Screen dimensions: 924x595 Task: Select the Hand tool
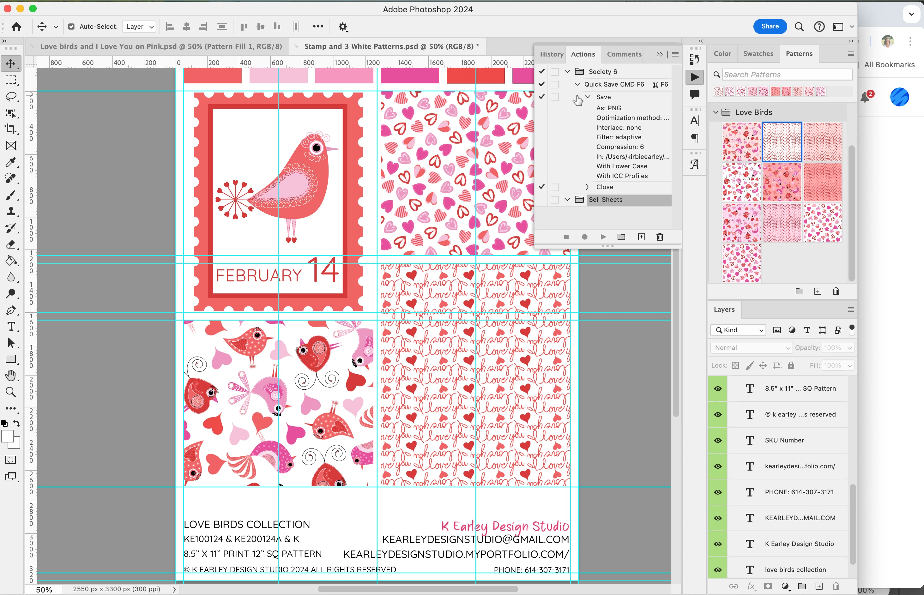11,375
